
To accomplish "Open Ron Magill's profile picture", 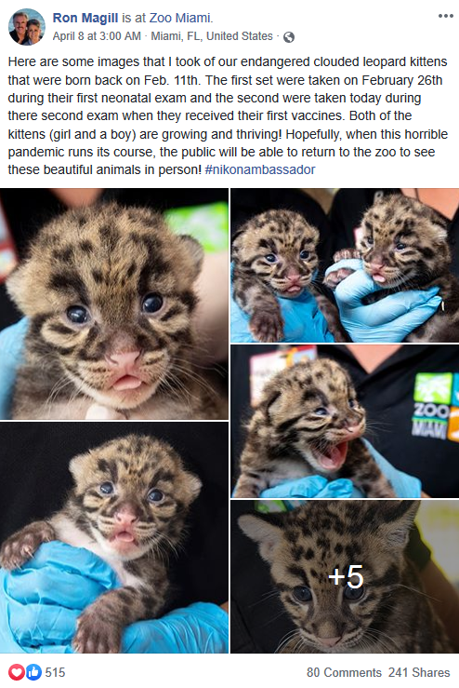I will pyautogui.click(x=27, y=27).
